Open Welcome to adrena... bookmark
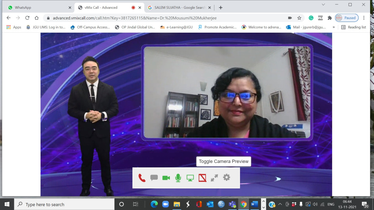Viewport: 374px width, 210px height. tap(261, 27)
